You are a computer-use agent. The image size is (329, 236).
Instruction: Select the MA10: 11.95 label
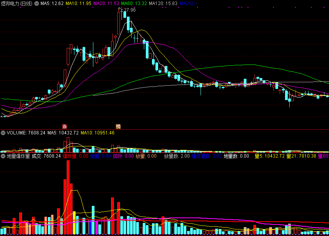point(78,3)
